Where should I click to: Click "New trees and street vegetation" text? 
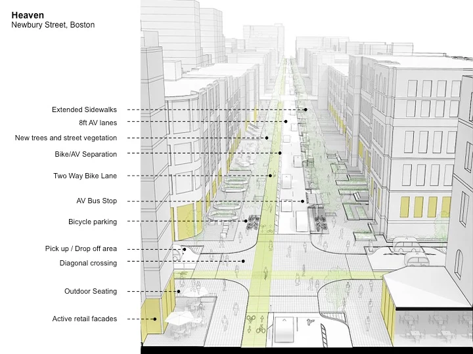66,138
